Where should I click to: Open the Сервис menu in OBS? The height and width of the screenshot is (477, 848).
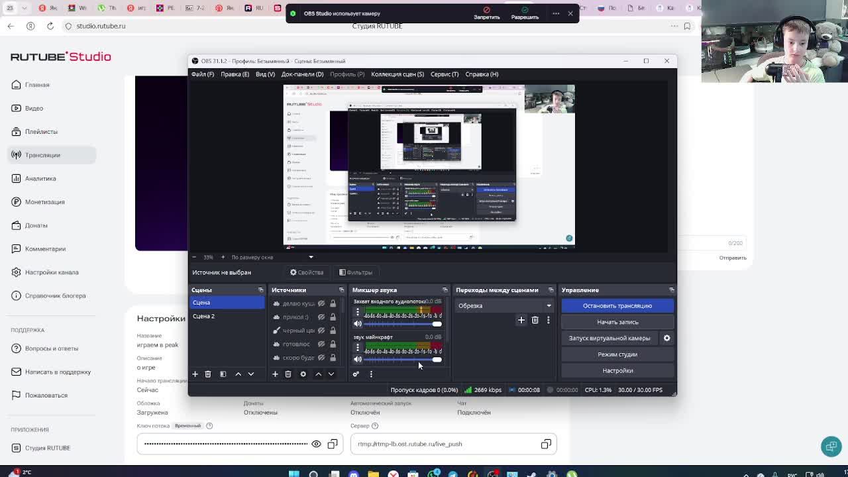(x=445, y=74)
